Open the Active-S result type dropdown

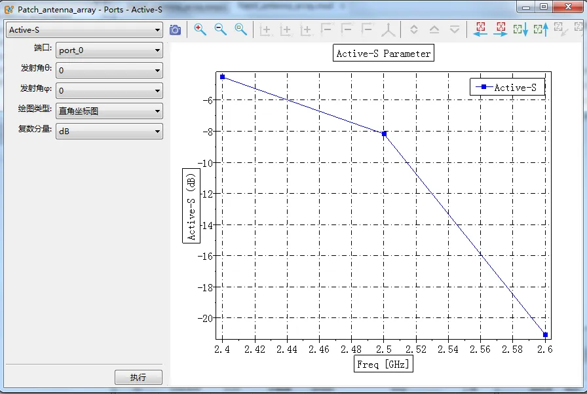[85, 30]
